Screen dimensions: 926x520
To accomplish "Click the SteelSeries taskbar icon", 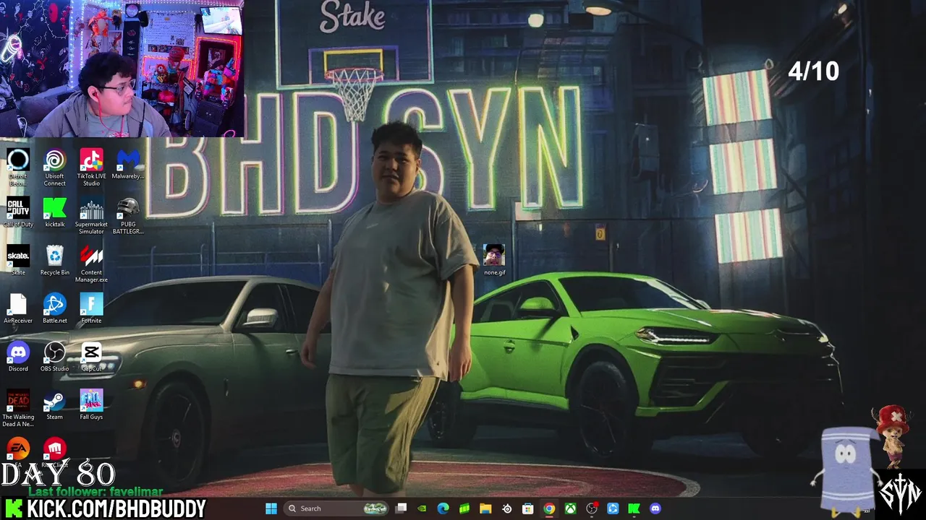I will click(507, 508).
